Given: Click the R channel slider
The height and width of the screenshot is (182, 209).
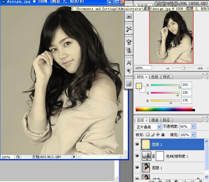Looking at the screenshot, I should coord(165,85).
